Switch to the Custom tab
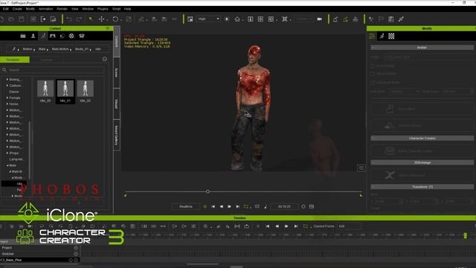 coord(46,60)
